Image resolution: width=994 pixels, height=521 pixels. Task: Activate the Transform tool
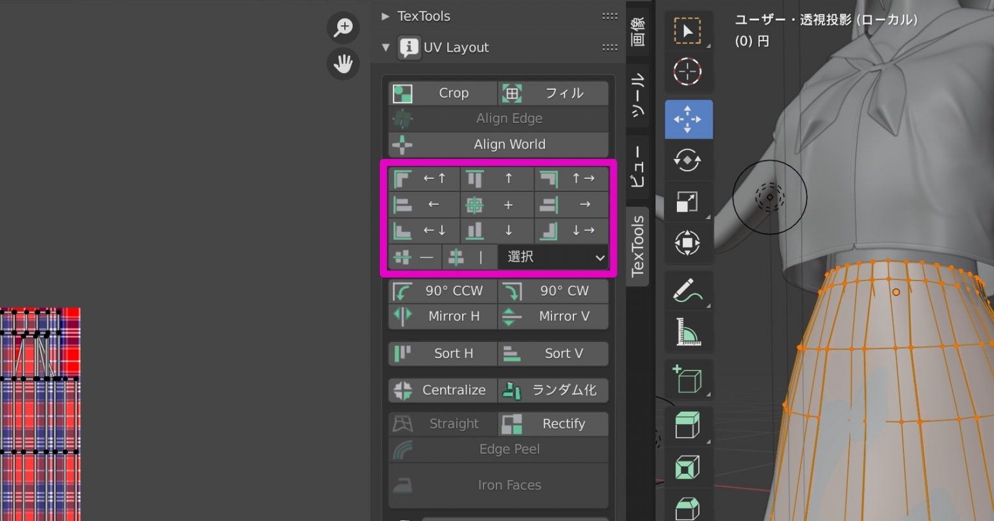689,244
